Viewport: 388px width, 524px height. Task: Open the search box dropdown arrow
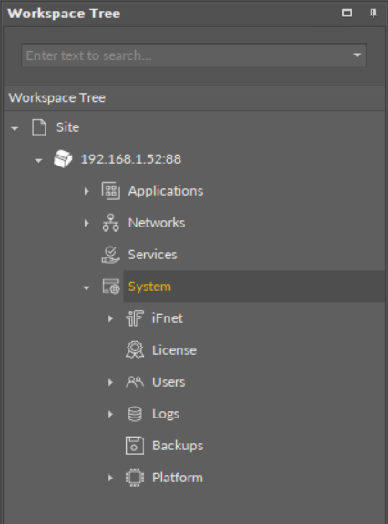(357, 55)
